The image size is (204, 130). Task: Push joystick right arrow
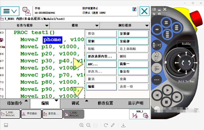point(195,63)
